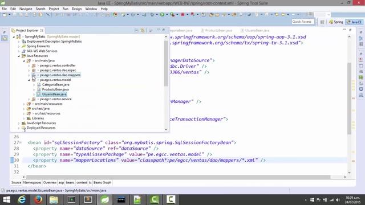Click restore icon on left trim bar

pos(5,32)
